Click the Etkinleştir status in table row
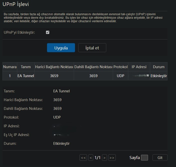 159,76
